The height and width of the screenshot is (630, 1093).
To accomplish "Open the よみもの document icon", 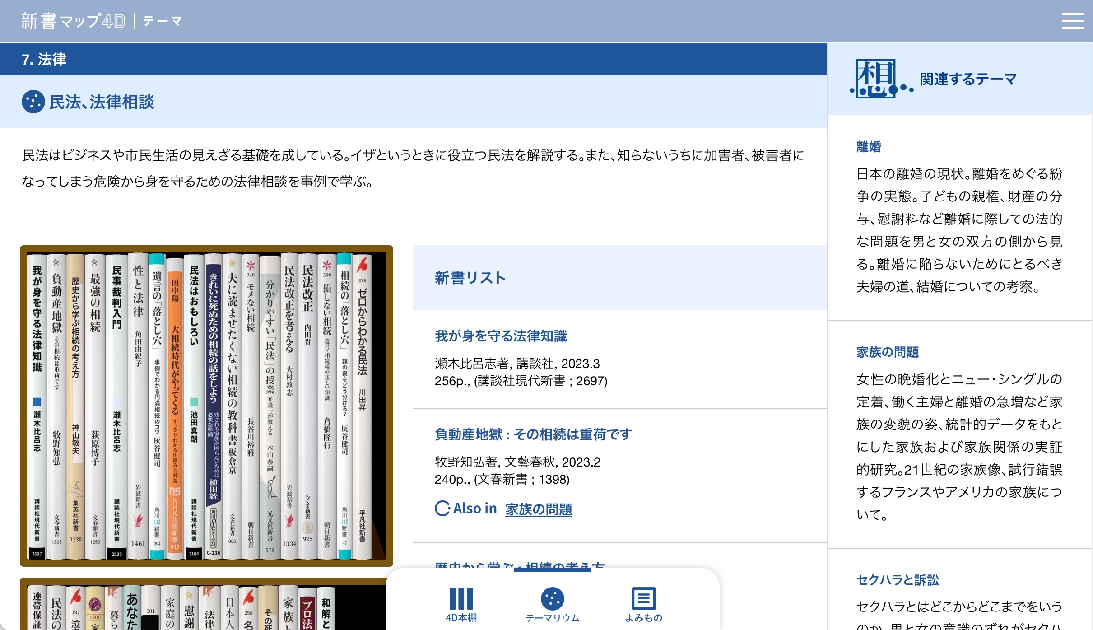I will (643, 599).
